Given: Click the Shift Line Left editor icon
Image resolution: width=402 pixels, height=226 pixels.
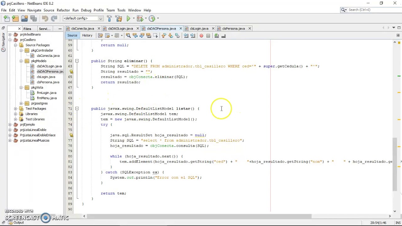Looking at the screenshot, I should tap(186, 36).
